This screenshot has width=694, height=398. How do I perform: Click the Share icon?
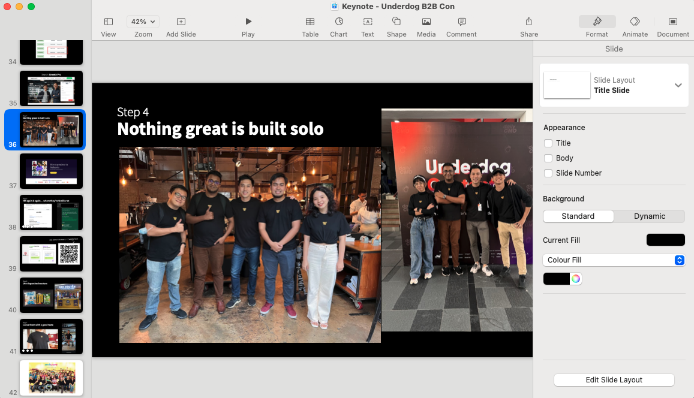click(529, 21)
